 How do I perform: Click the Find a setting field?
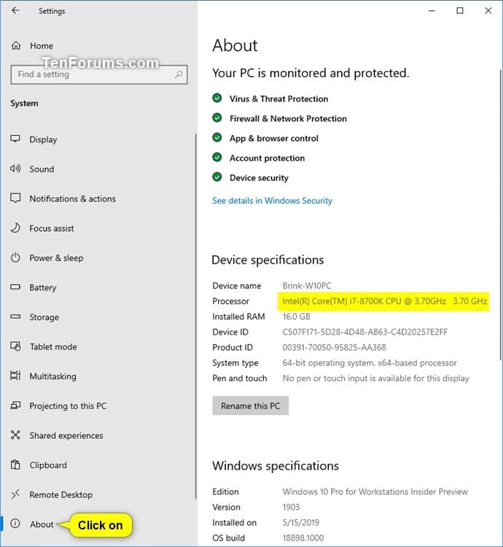tap(99, 74)
